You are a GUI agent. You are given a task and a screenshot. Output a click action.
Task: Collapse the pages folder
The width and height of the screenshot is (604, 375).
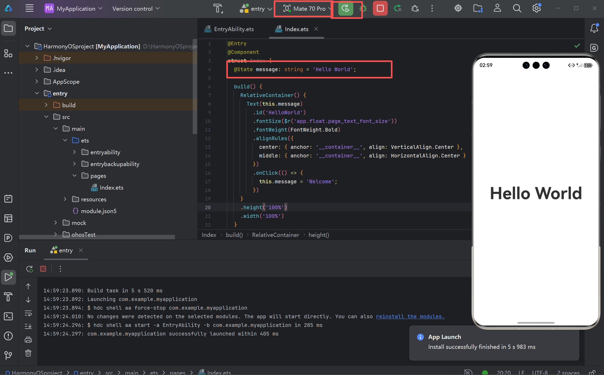click(75, 176)
